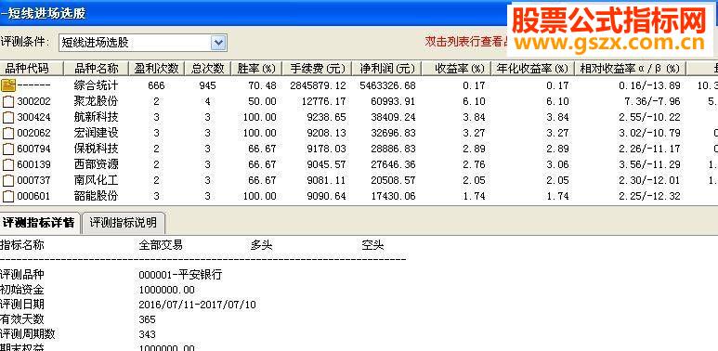Click the 指标名称 label
This screenshot has width=718, height=351.
click(x=22, y=245)
